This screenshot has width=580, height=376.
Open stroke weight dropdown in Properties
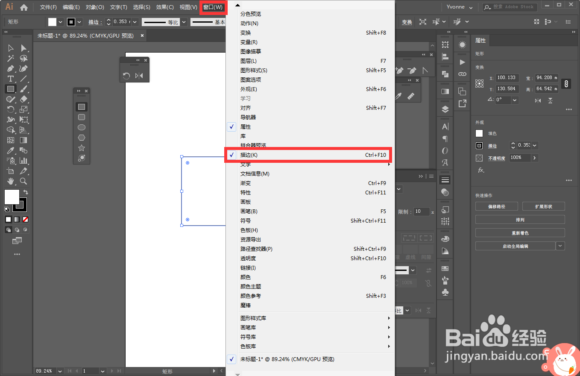[535, 145]
